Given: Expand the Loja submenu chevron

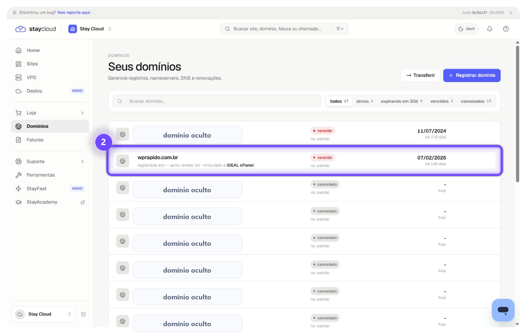Looking at the screenshot, I should coord(82,113).
